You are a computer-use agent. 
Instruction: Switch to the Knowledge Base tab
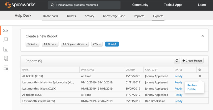pos(114,16)
